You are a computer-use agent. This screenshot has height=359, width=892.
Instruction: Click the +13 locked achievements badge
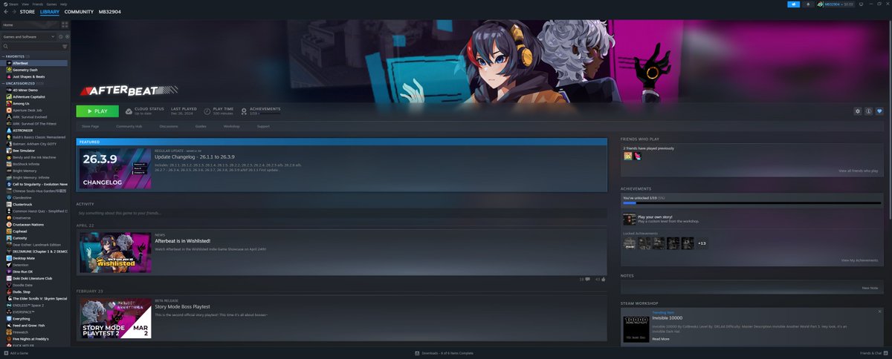[702, 243]
